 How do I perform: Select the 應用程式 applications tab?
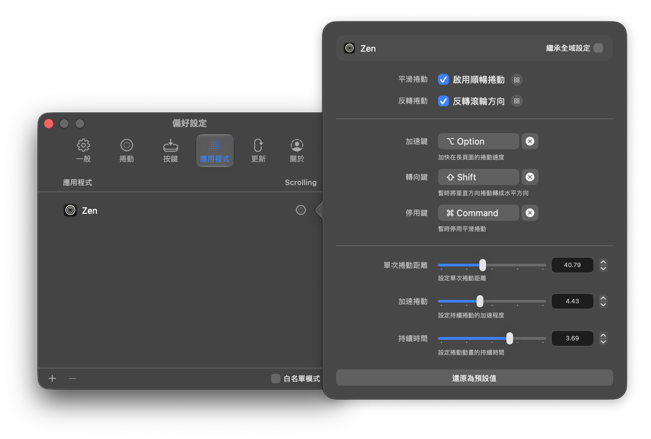[x=215, y=151]
